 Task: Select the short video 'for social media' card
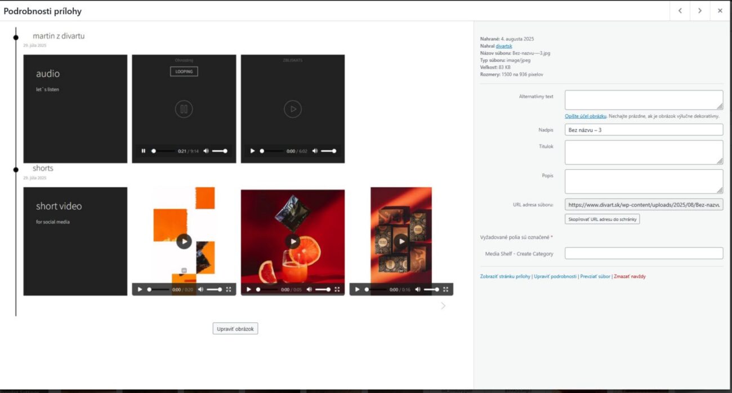point(75,241)
